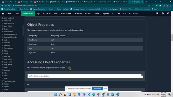Open the volume control in the system tray
Screen dimensions: 173x97
point(150,95)
